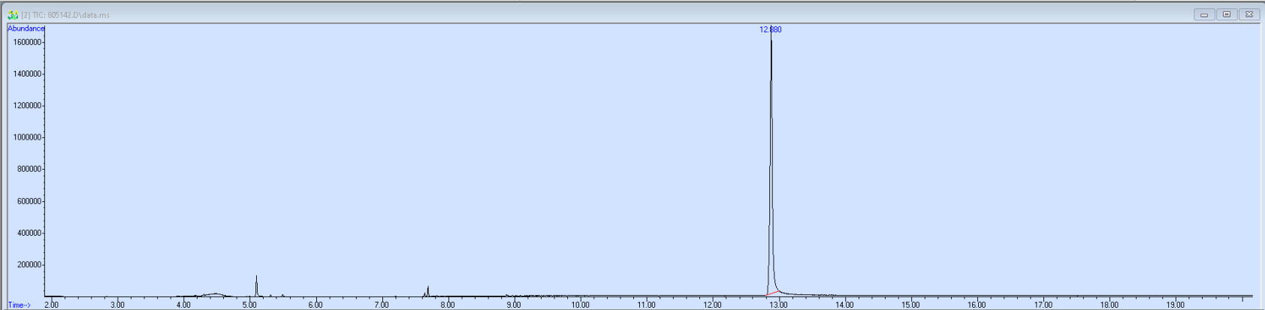The width and height of the screenshot is (1265, 310).
Task: Click the 2.00 time axis label
Action: pos(51,305)
